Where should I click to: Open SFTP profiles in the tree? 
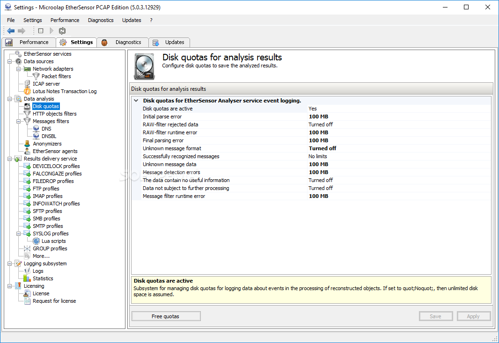[47, 211]
